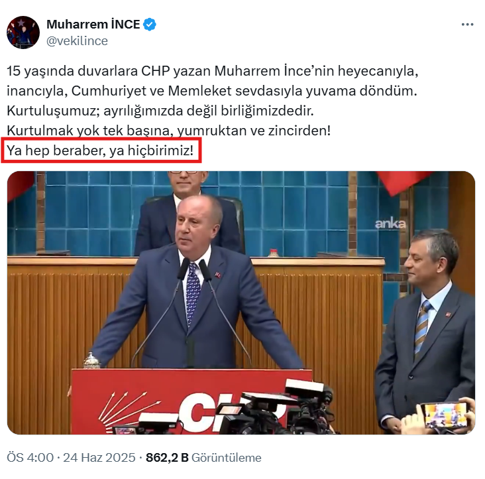Screen dimensions: 485x479
Task: Click the highlighted "Ya hep beraber, ya hiçbirimiz!" line
Action: click(x=100, y=151)
